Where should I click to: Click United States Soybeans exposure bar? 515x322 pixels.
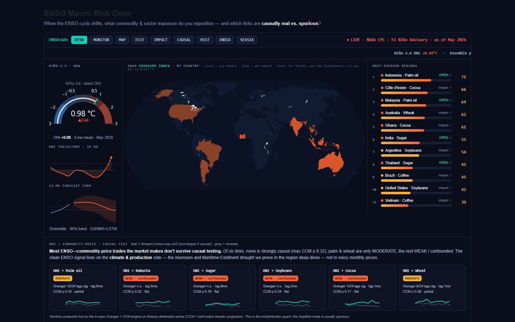click(416, 193)
